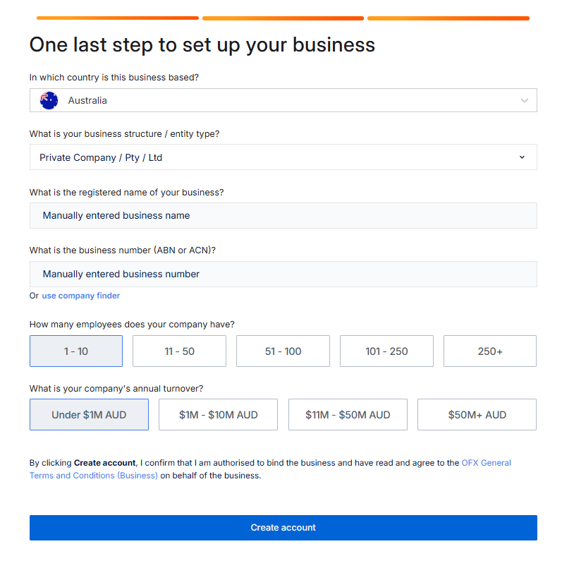Choose 51 - 100 employees option

pos(283,351)
